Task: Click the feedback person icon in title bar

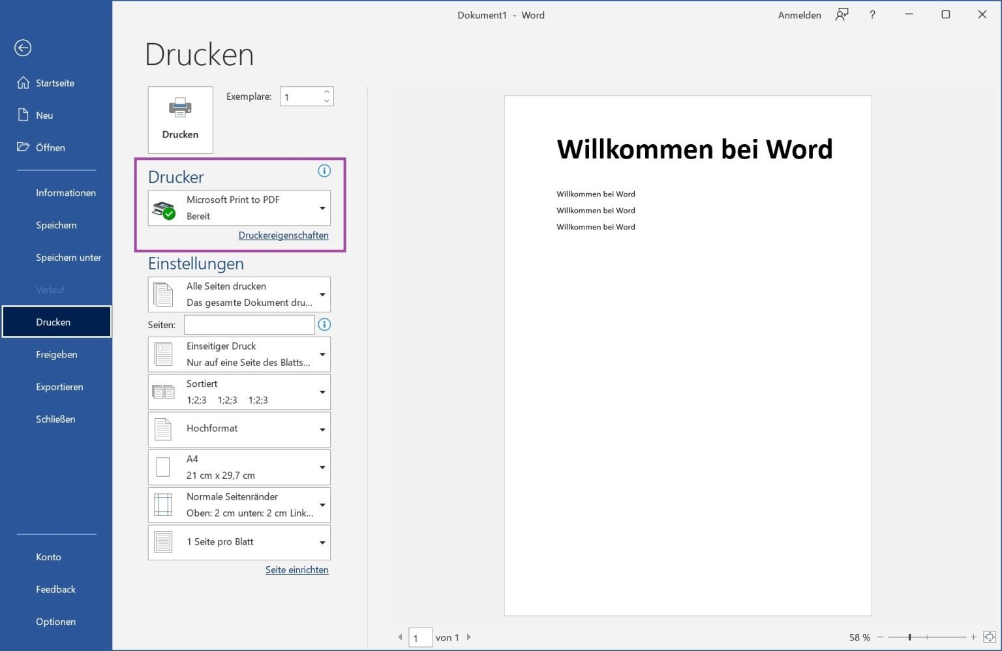Action: point(842,14)
